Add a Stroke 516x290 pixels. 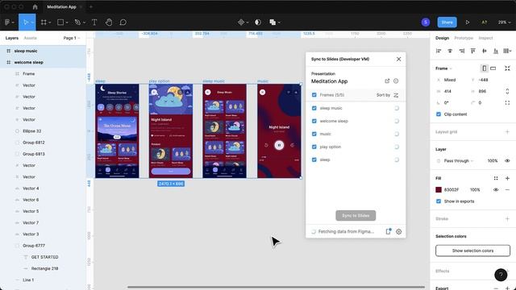(x=507, y=219)
